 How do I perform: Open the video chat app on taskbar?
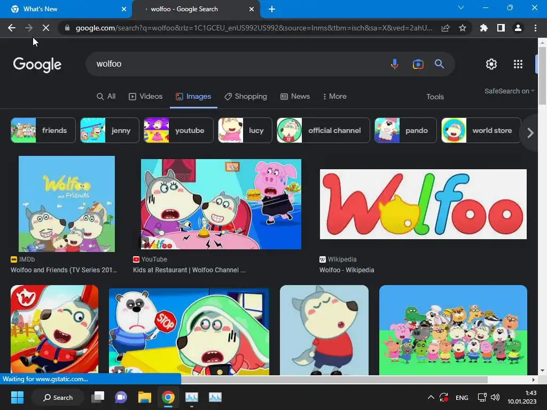(x=121, y=397)
